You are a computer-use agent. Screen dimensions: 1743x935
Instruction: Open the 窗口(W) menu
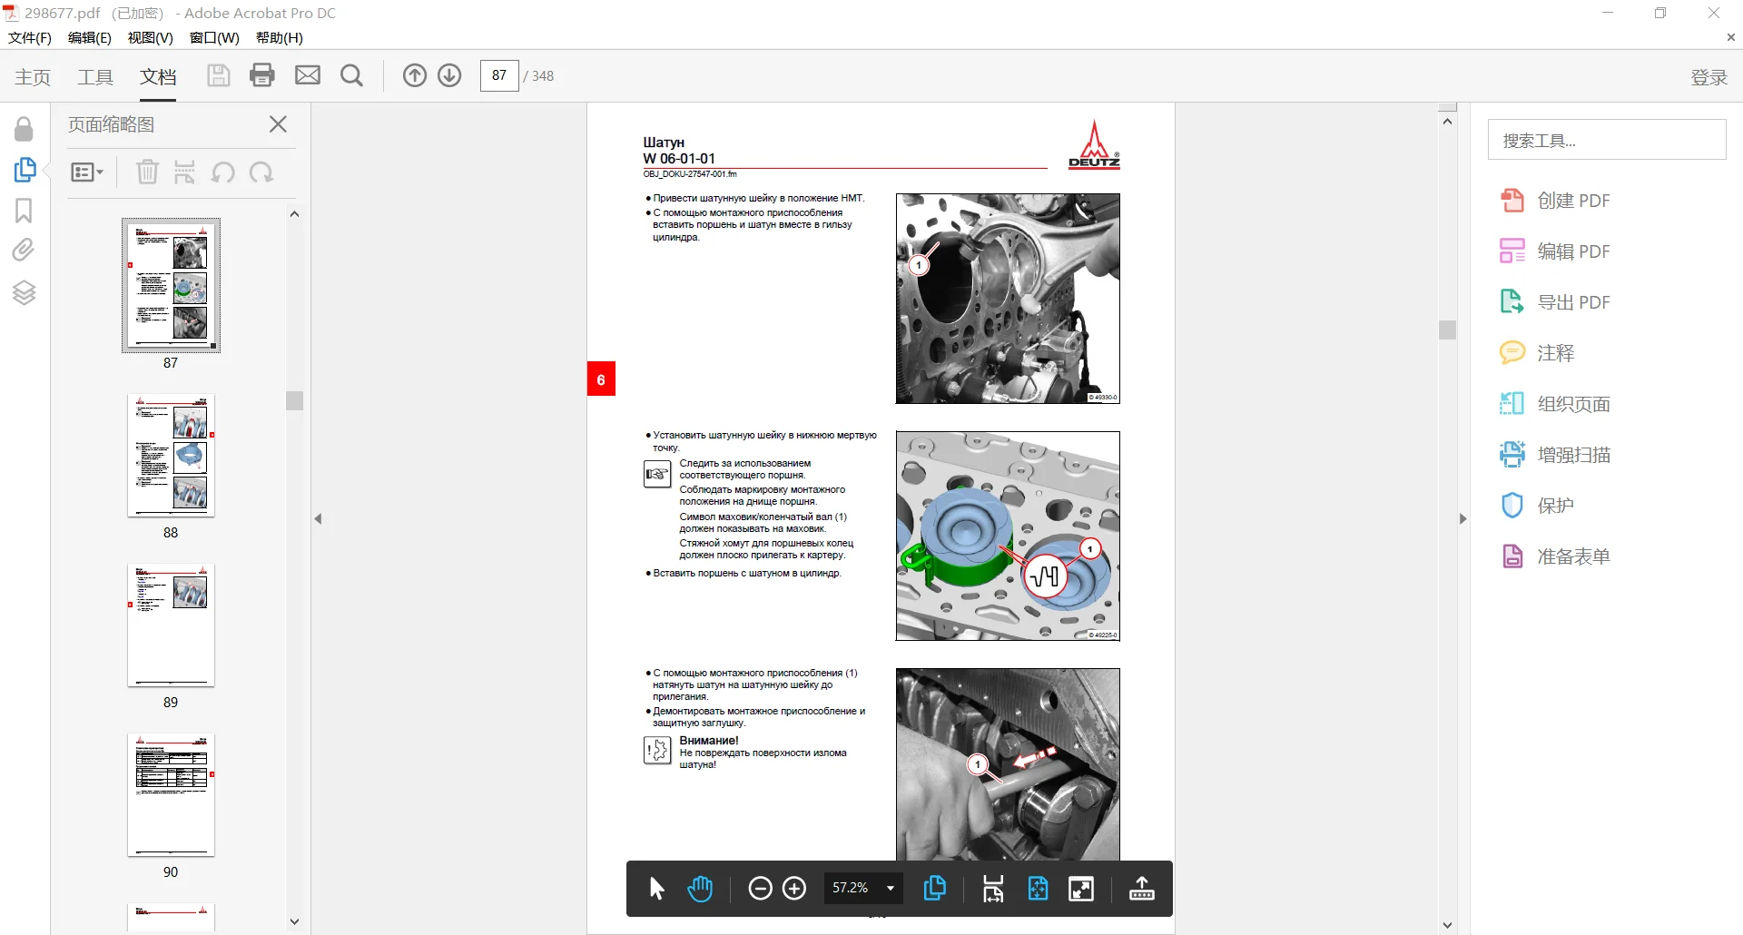click(x=214, y=38)
